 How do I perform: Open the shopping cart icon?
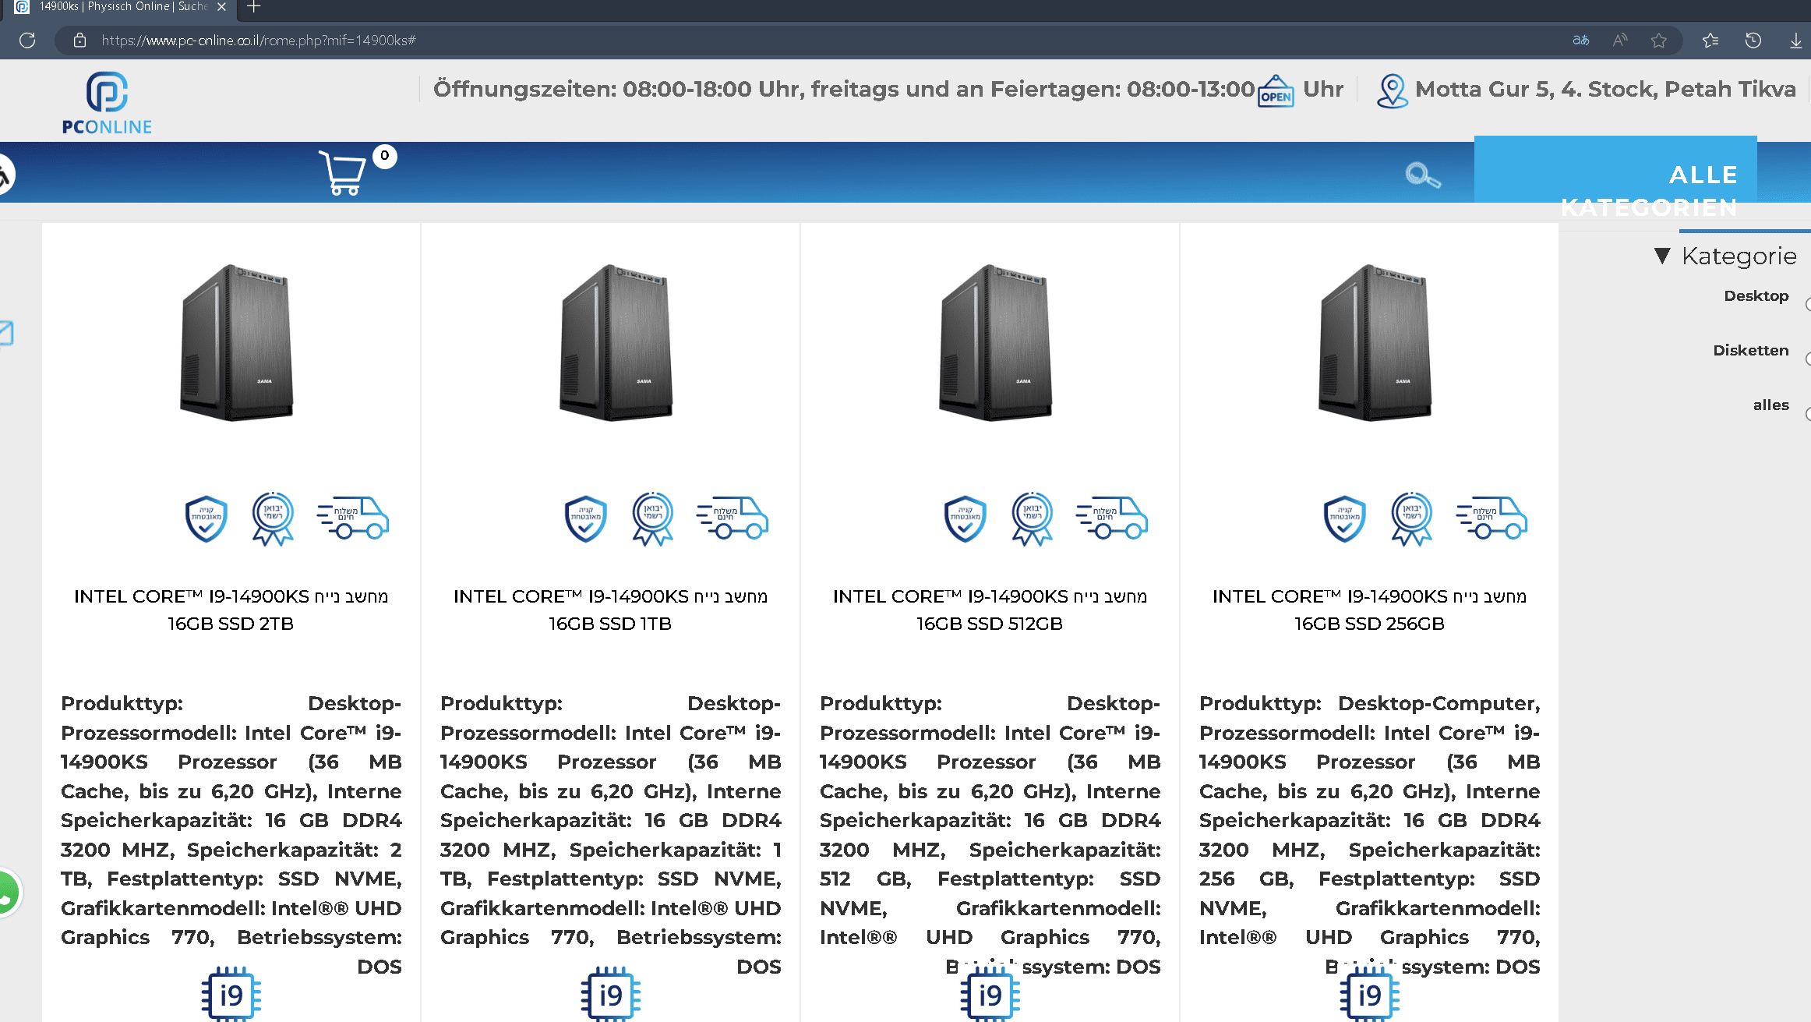tap(342, 172)
